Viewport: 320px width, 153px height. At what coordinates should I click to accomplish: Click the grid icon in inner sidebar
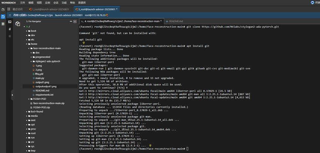point(10,36)
